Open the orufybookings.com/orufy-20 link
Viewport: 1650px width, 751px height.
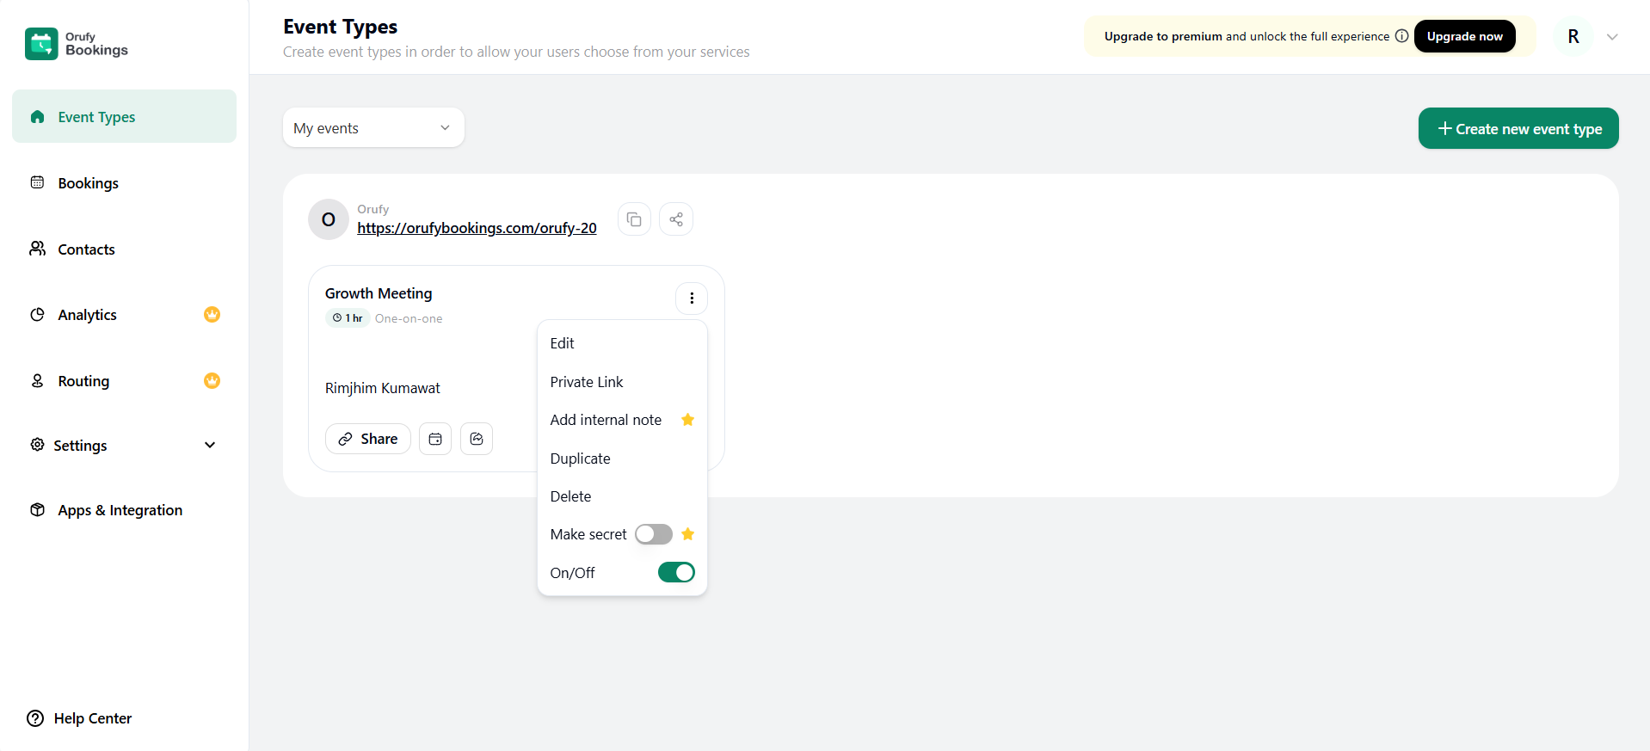click(477, 228)
